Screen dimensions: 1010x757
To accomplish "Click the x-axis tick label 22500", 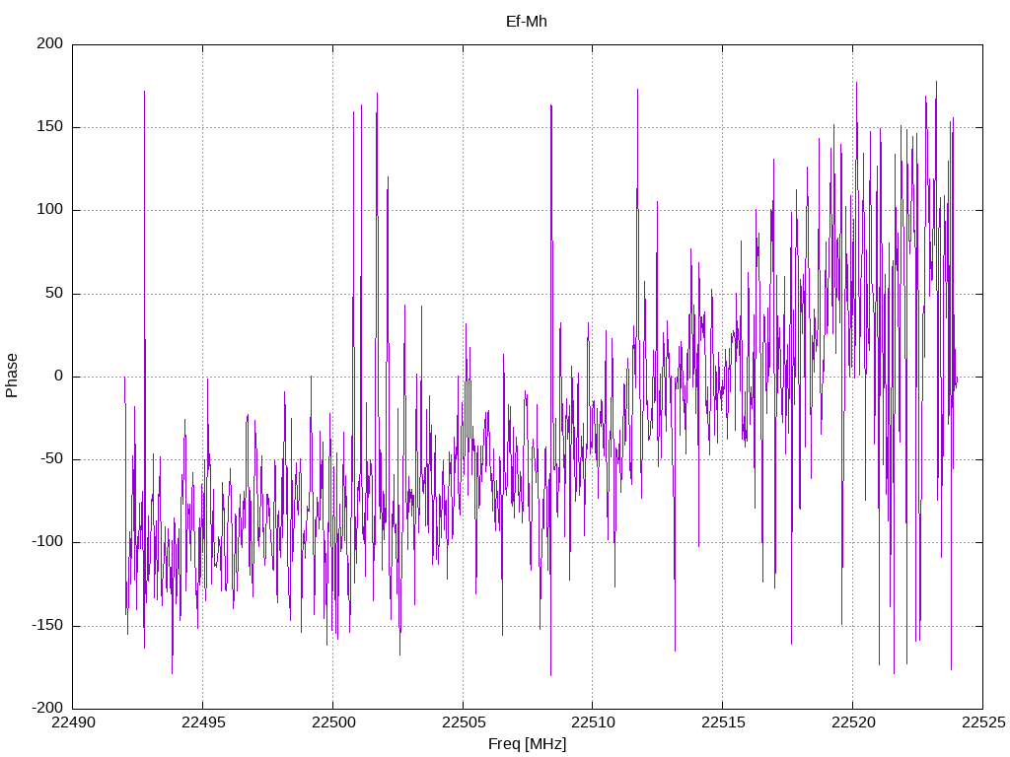I will pyautogui.click(x=333, y=723).
